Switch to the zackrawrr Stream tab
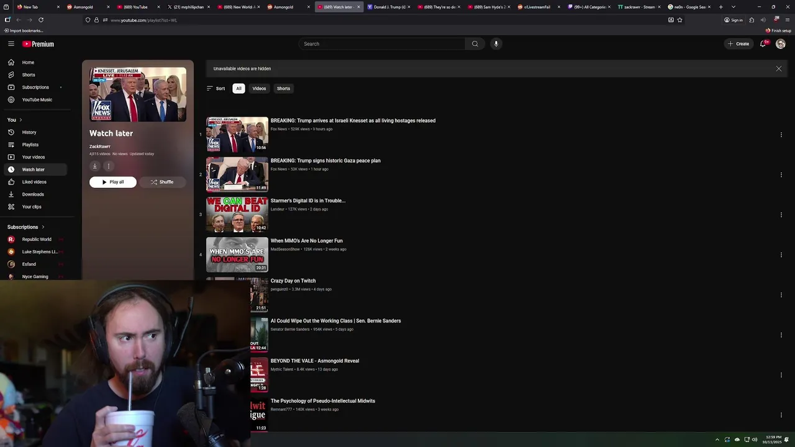The image size is (795, 447). point(638,7)
